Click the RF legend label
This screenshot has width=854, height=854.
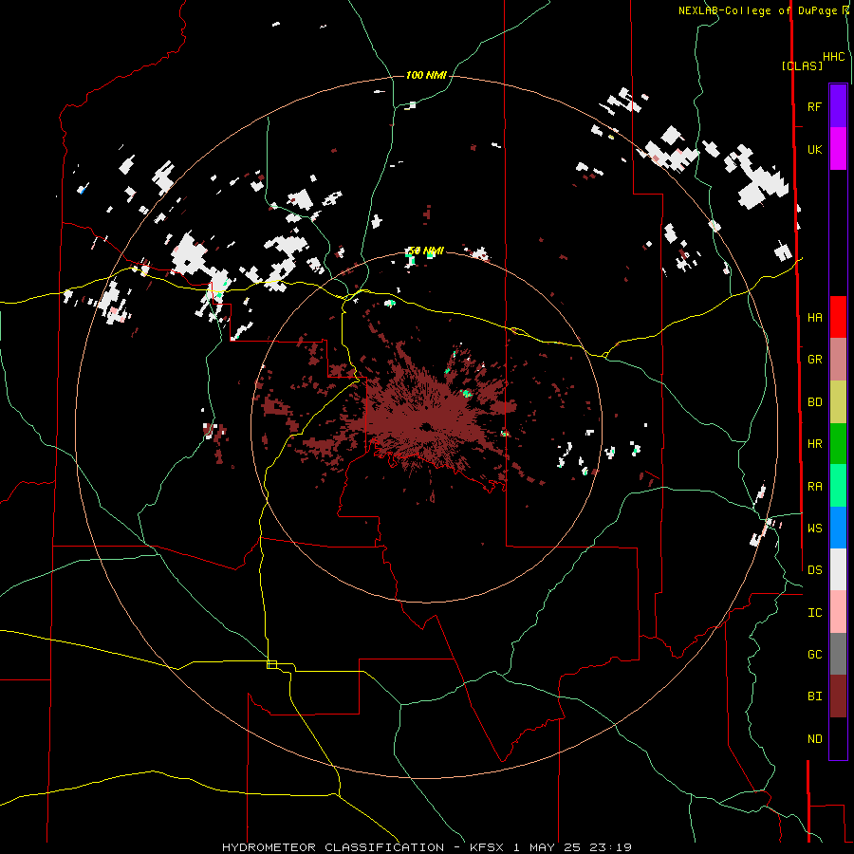click(x=814, y=106)
